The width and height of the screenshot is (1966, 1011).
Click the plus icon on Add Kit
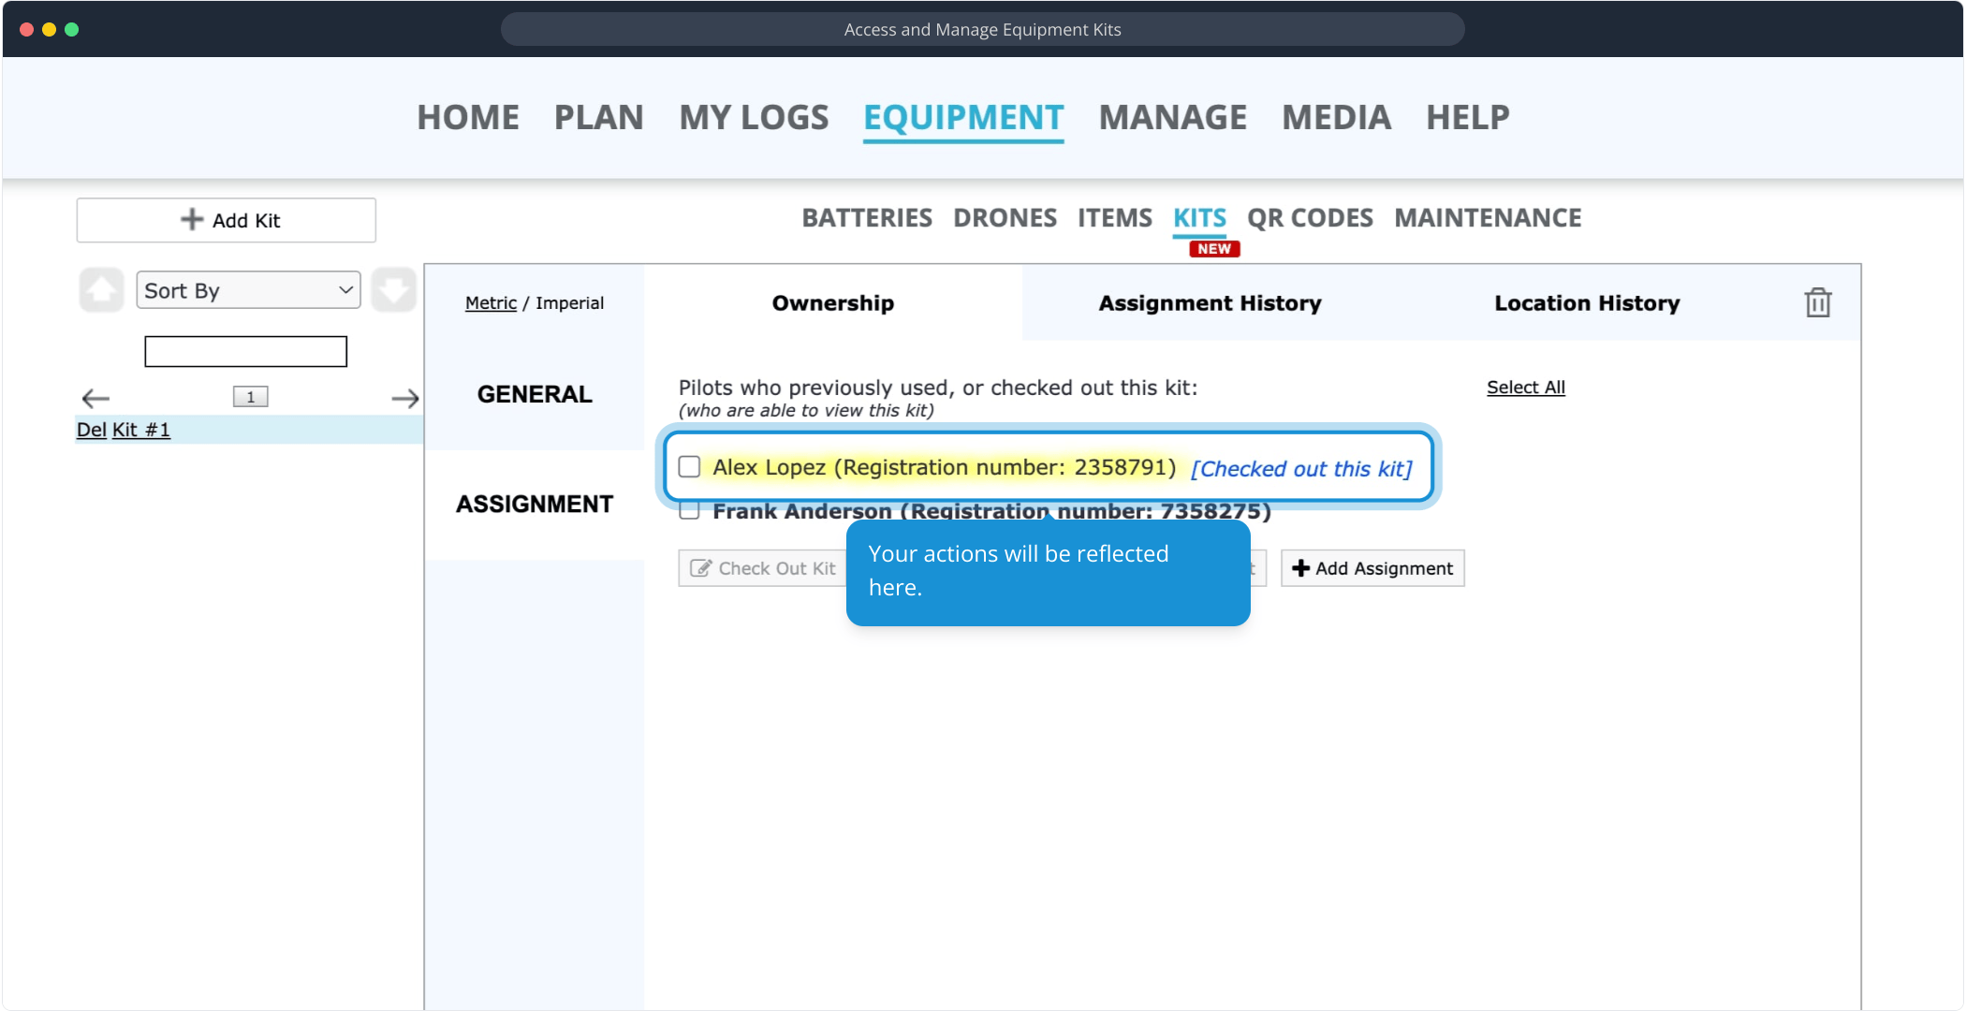click(192, 219)
